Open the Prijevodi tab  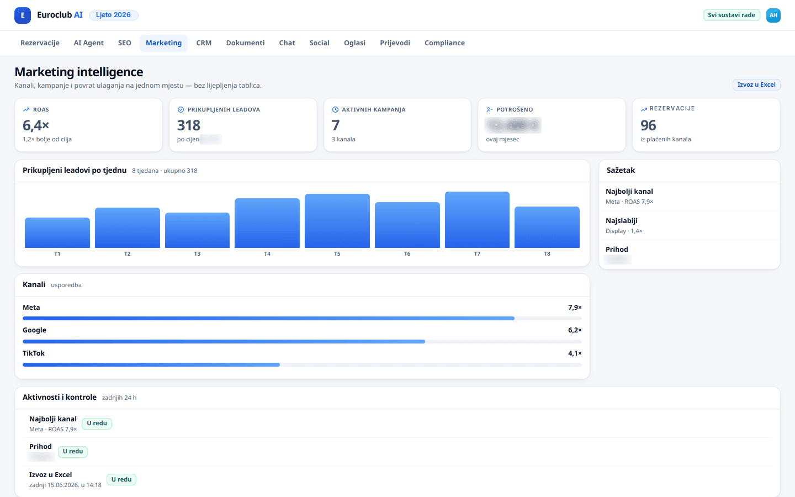pyautogui.click(x=395, y=43)
